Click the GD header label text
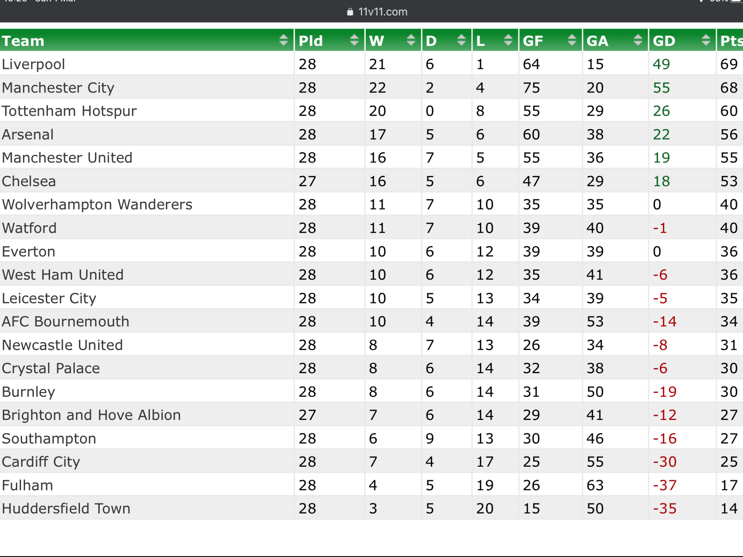Screen dimensions: 743x557 664,41
